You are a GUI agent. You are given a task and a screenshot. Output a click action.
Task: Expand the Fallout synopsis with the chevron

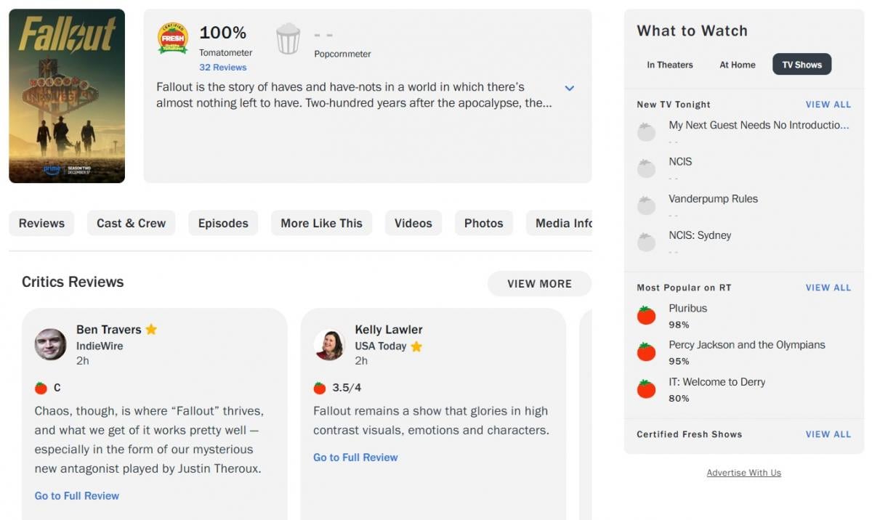570,88
